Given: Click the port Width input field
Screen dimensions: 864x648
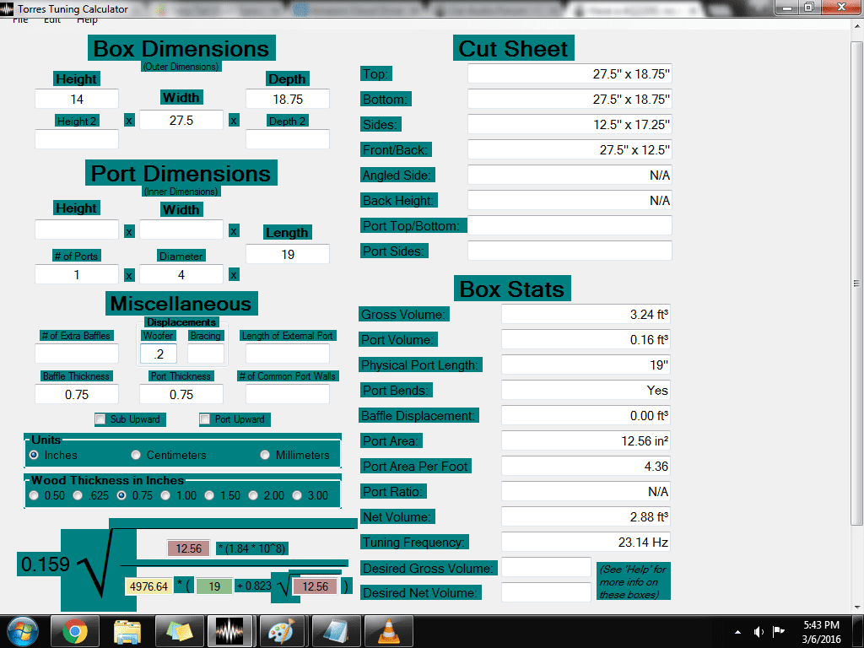Looking at the screenshot, I should pyautogui.click(x=181, y=229).
